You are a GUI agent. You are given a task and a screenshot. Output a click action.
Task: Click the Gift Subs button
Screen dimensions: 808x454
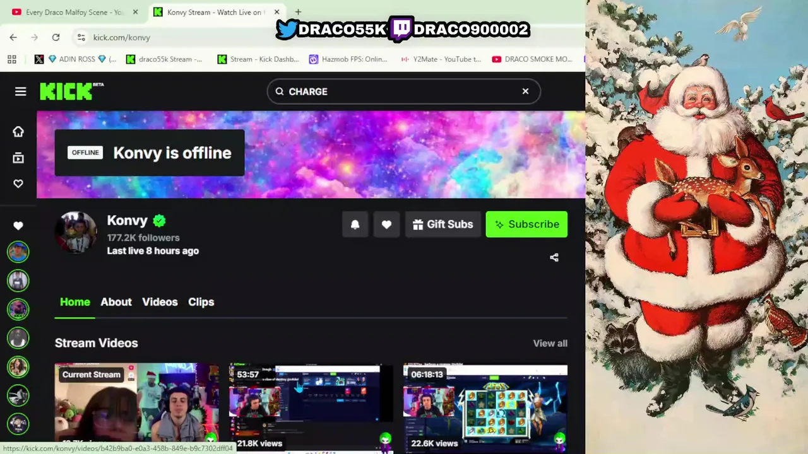pyautogui.click(x=443, y=224)
